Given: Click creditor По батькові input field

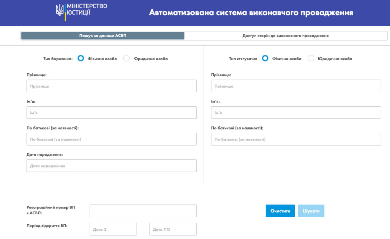Looking at the screenshot, I should click(x=296, y=139).
